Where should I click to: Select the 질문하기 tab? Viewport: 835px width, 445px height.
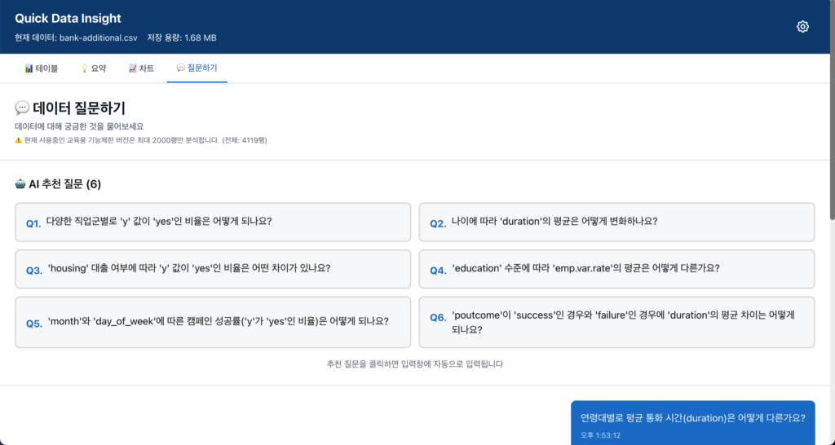(197, 68)
